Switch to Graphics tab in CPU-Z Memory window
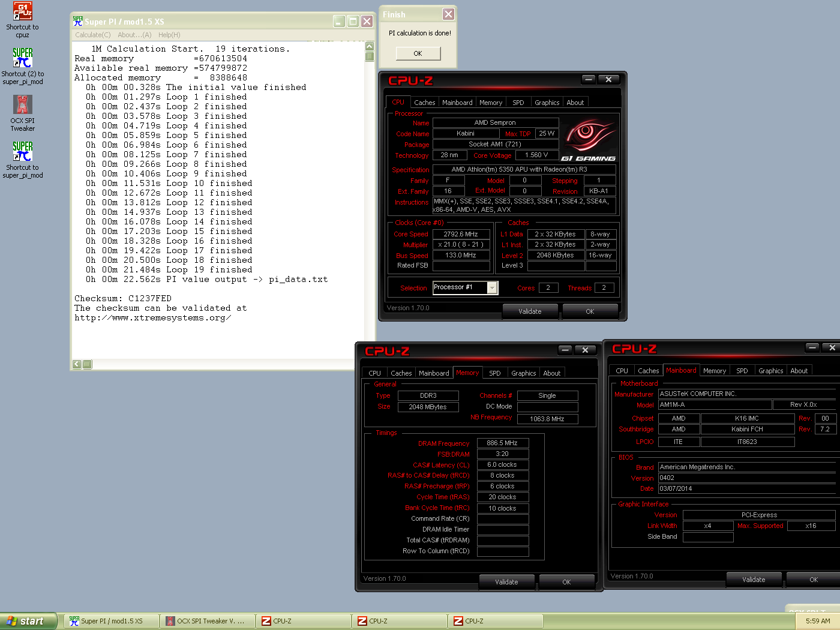This screenshot has width=840, height=630. tap(524, 373)
